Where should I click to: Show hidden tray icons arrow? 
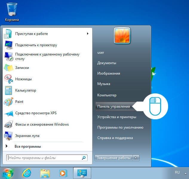click(186, 173)
